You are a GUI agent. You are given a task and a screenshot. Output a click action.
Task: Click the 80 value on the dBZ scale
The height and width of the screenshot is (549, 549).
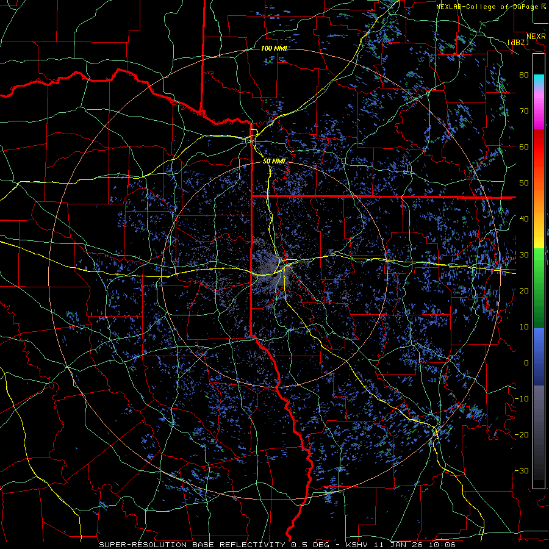click(524, 74)
